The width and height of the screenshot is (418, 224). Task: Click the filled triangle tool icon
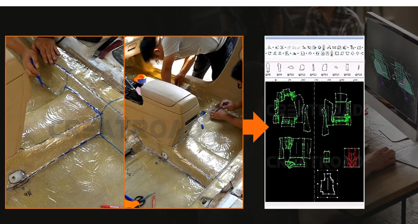pos(295,53)
